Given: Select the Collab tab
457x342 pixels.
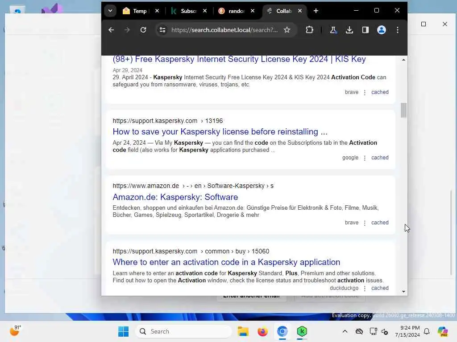Looking at the screenshot, I should [280, 11].
